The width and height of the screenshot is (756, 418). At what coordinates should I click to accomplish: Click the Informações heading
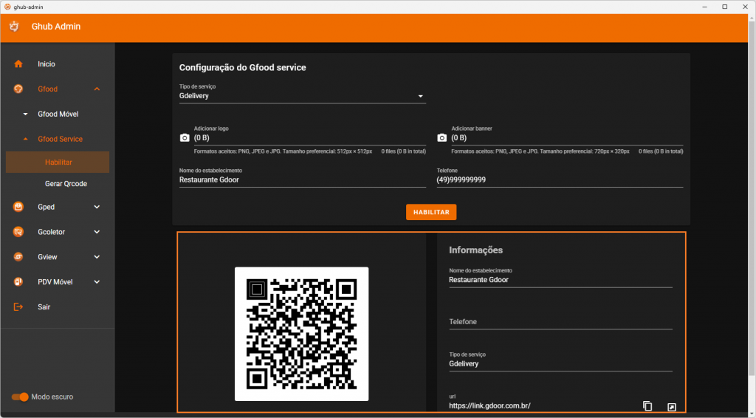click(x=476, y=250)
